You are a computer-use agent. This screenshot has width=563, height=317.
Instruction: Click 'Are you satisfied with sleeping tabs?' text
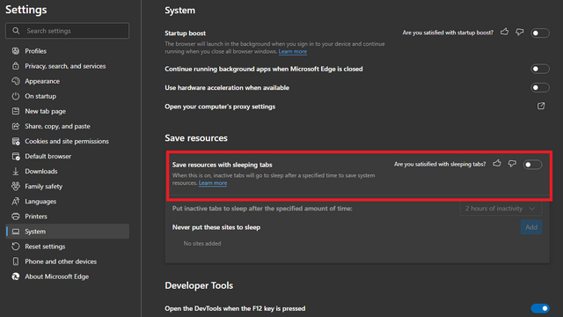point(440,165)
